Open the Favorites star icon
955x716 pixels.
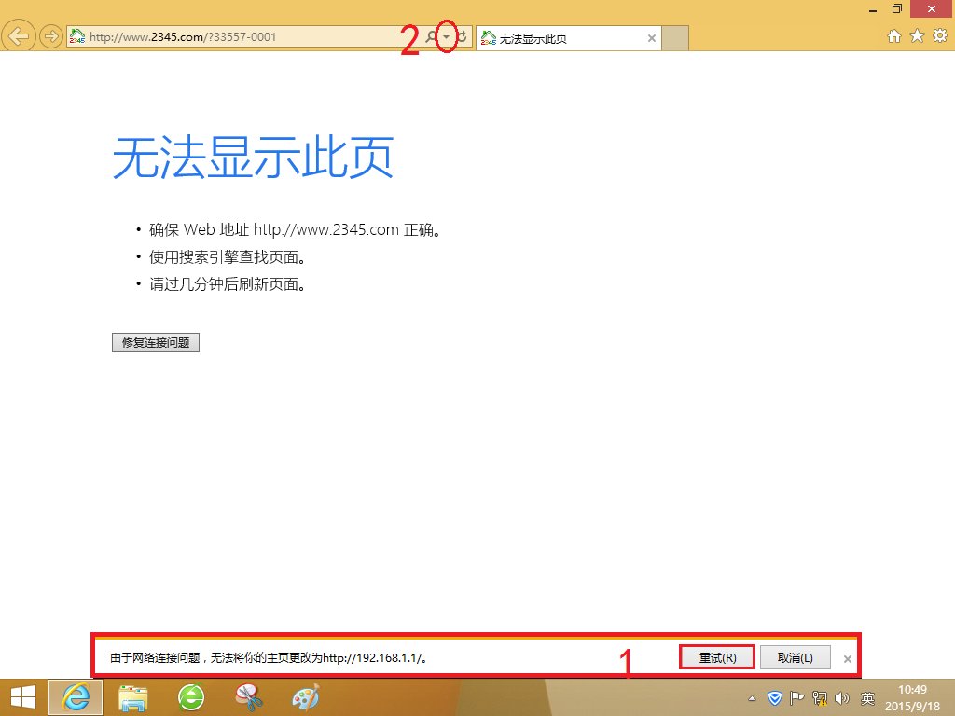tap(916, 36)
